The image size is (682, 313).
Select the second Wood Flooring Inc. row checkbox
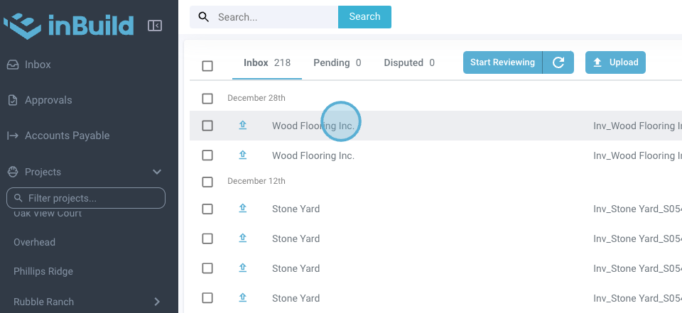(x=207, y=155)
